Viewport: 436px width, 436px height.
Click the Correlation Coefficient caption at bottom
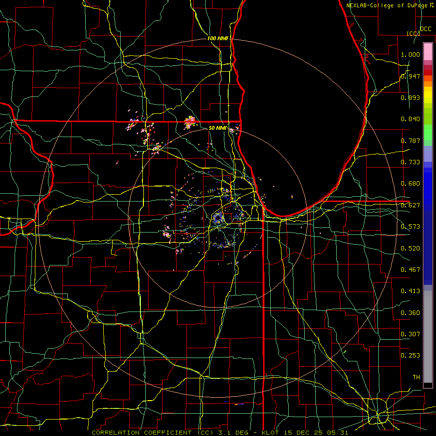219,433
